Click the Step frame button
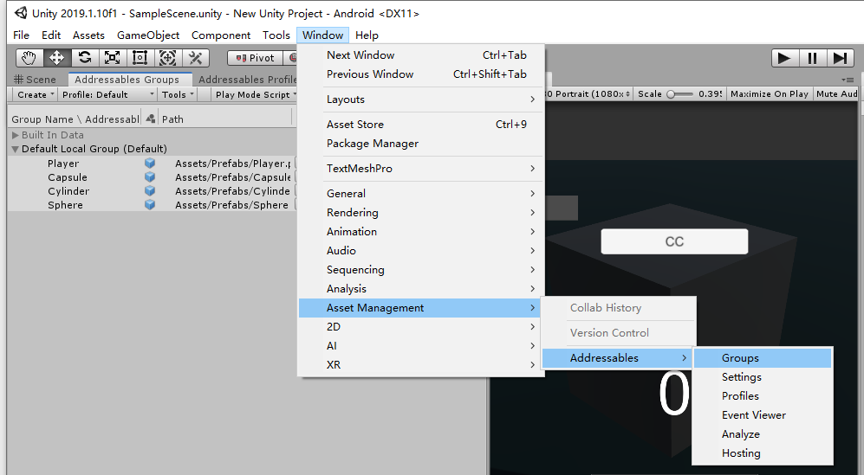864x475 pixels. pyautogui.click(x=840, y=58)
